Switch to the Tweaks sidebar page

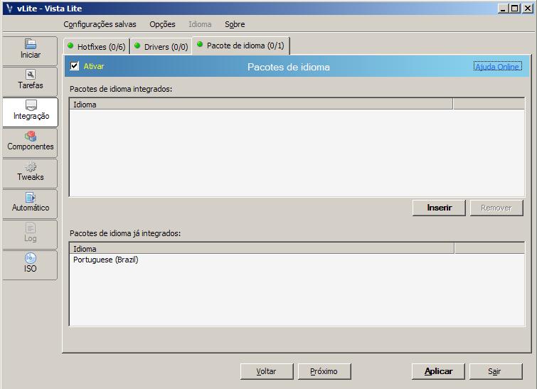[30, 173]
